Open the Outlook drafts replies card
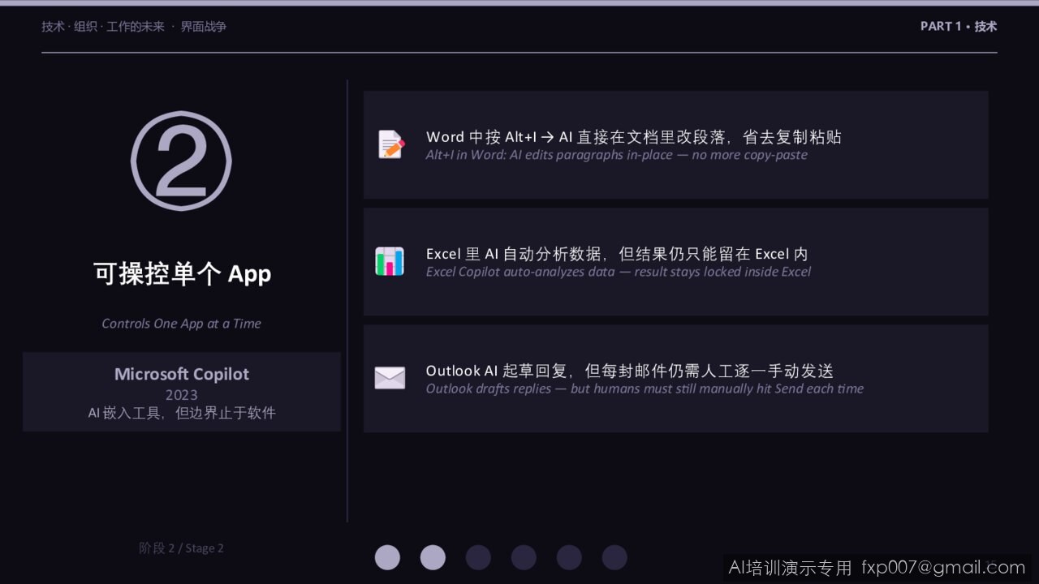1039x584 pixels. pyautogui.click(x=675, y=378)
